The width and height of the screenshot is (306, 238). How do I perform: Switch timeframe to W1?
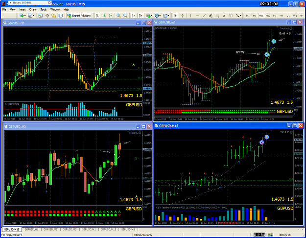click(295, 16)
